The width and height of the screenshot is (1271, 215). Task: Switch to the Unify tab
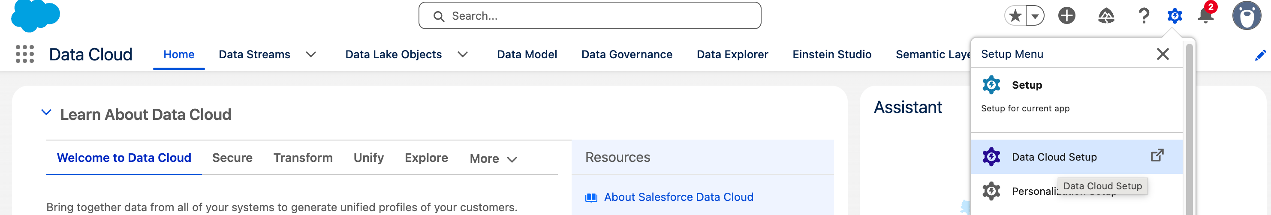coord(369,158)
